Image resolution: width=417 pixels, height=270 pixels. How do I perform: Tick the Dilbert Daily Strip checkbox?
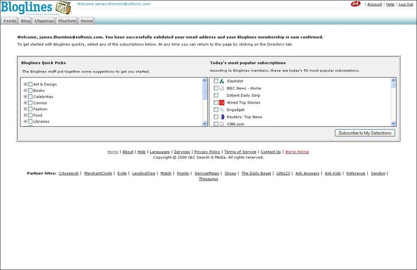[x=216, y=96]
